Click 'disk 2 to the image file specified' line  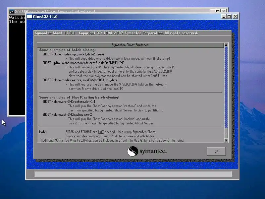point(111,123)
